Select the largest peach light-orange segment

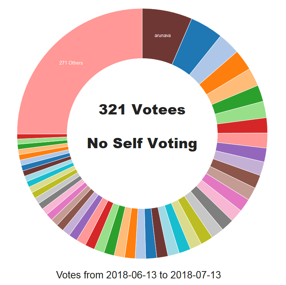(x=232, y=87)
